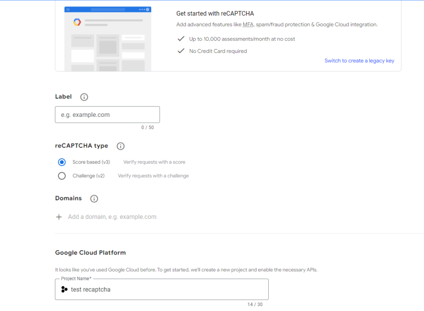424x311 pixels.
Task: Click the '0 / 50' Label character counter
Action: point(147,128)
